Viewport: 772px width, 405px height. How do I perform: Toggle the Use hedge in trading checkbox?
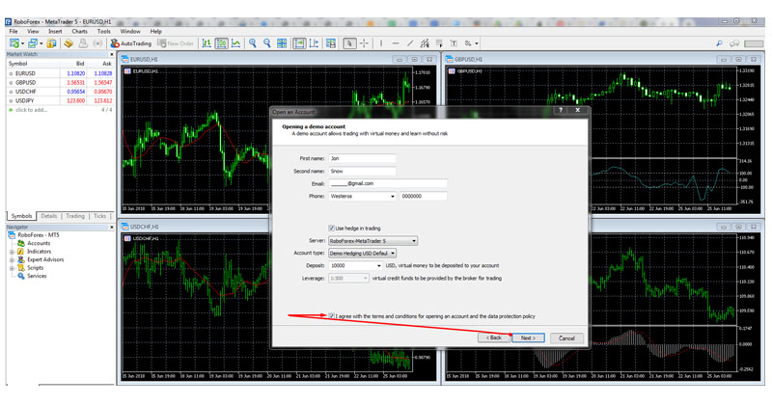pyautogui.click(x=331, y=229)
